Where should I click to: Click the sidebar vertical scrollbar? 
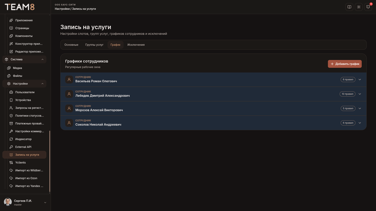[x=50, y=161]
